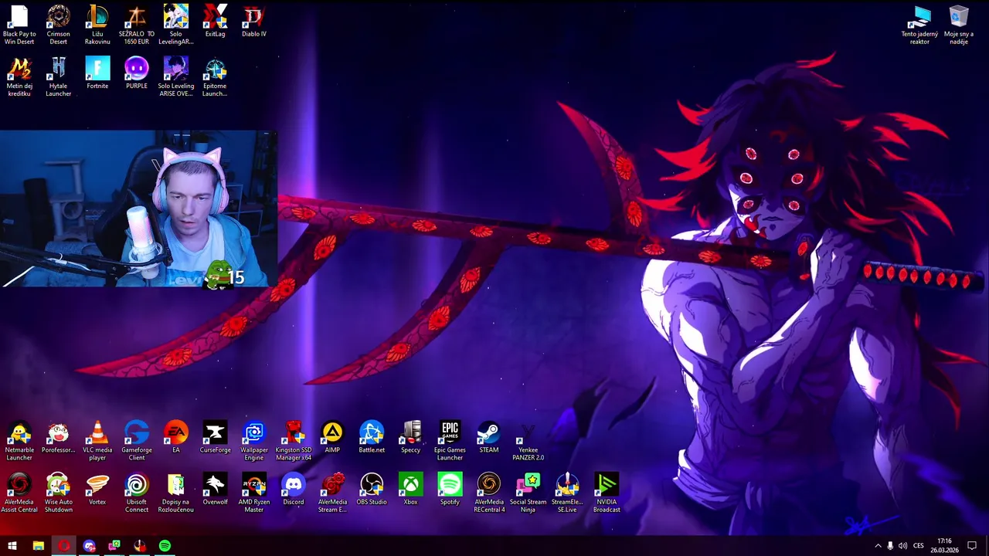The image size is (989, 556).
Task: Click the microphone tray icon
Action: tap(890, 546)
